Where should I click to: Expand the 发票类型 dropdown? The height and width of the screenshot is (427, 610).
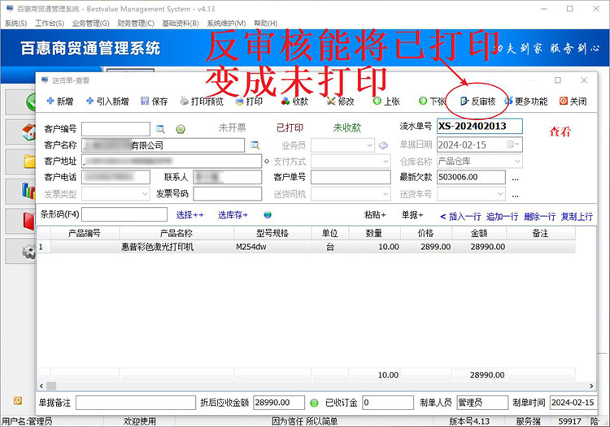coord(145,193)
